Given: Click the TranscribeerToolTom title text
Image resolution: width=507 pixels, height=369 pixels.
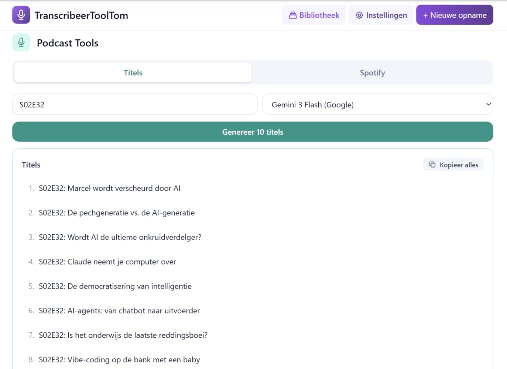Looking at the screenshot, I should (x=81, y=15).
